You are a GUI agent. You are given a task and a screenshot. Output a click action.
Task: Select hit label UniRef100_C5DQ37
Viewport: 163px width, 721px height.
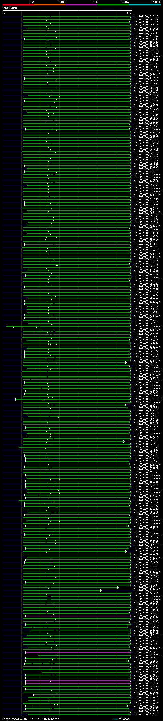[x=146, y=689]
